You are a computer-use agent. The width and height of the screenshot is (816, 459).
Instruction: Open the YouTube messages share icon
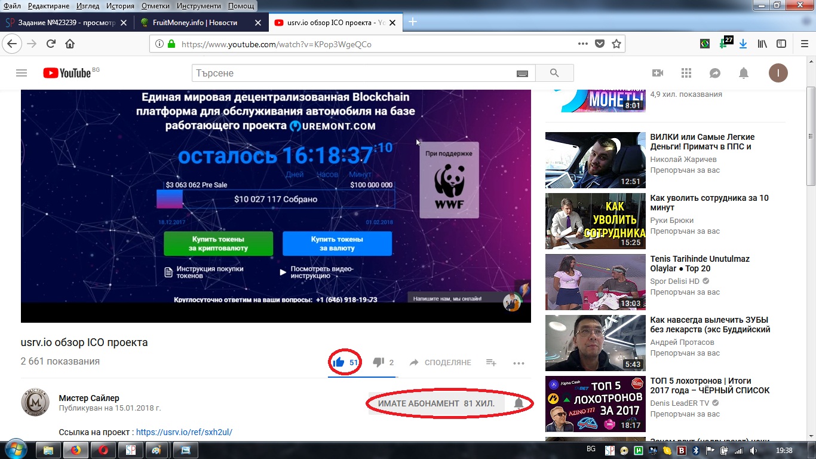715,73
